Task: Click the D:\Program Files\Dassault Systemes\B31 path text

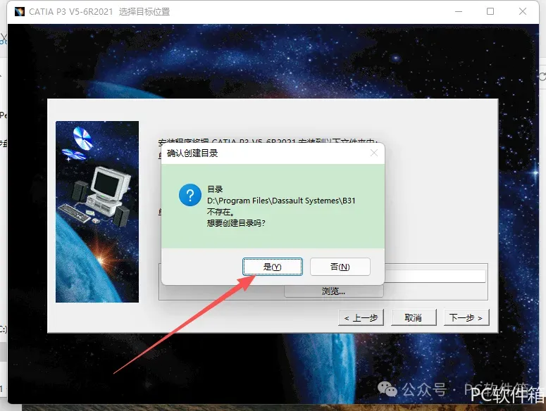Action: (x=281, y=201)
